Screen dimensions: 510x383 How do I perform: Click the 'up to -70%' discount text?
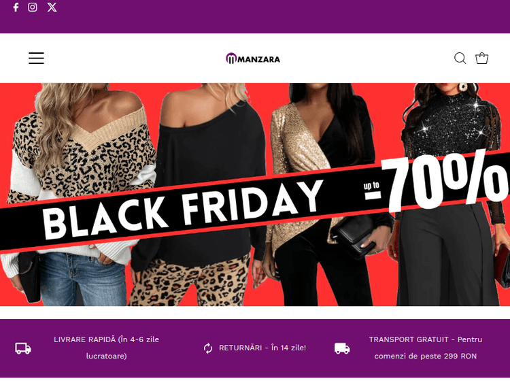(x=436, y=182)
